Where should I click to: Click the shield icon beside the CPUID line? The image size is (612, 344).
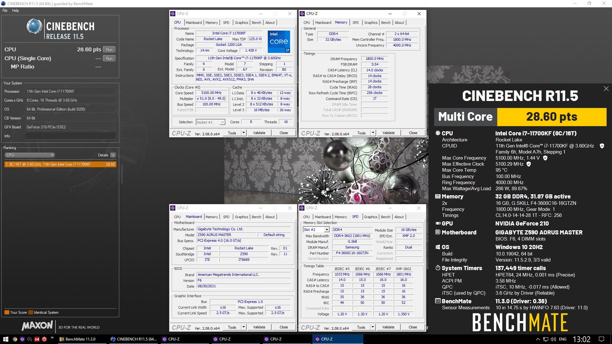[602, 146]
